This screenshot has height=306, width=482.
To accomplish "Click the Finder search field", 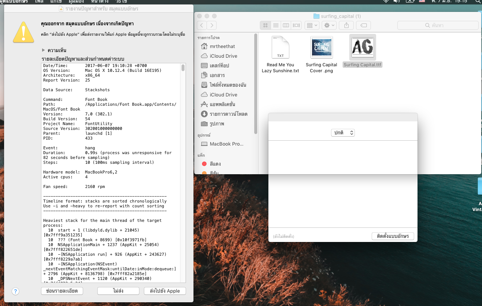I will point(438,25).
